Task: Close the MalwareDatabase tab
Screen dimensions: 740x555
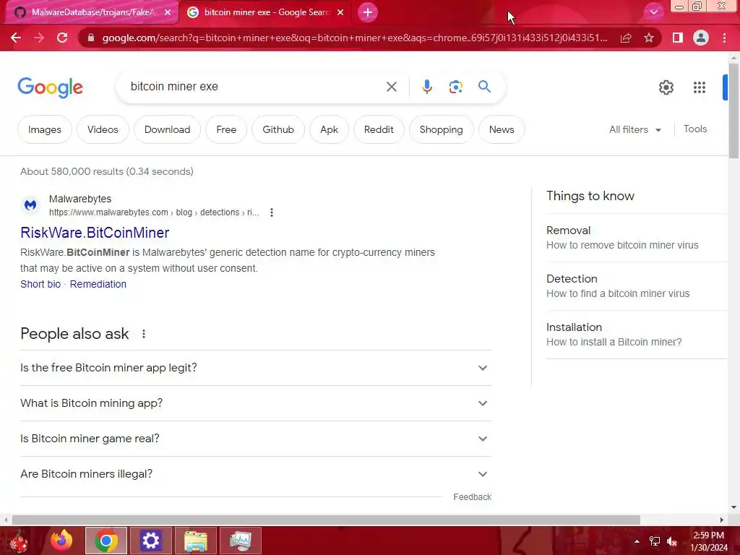Action: click(168, 12)
